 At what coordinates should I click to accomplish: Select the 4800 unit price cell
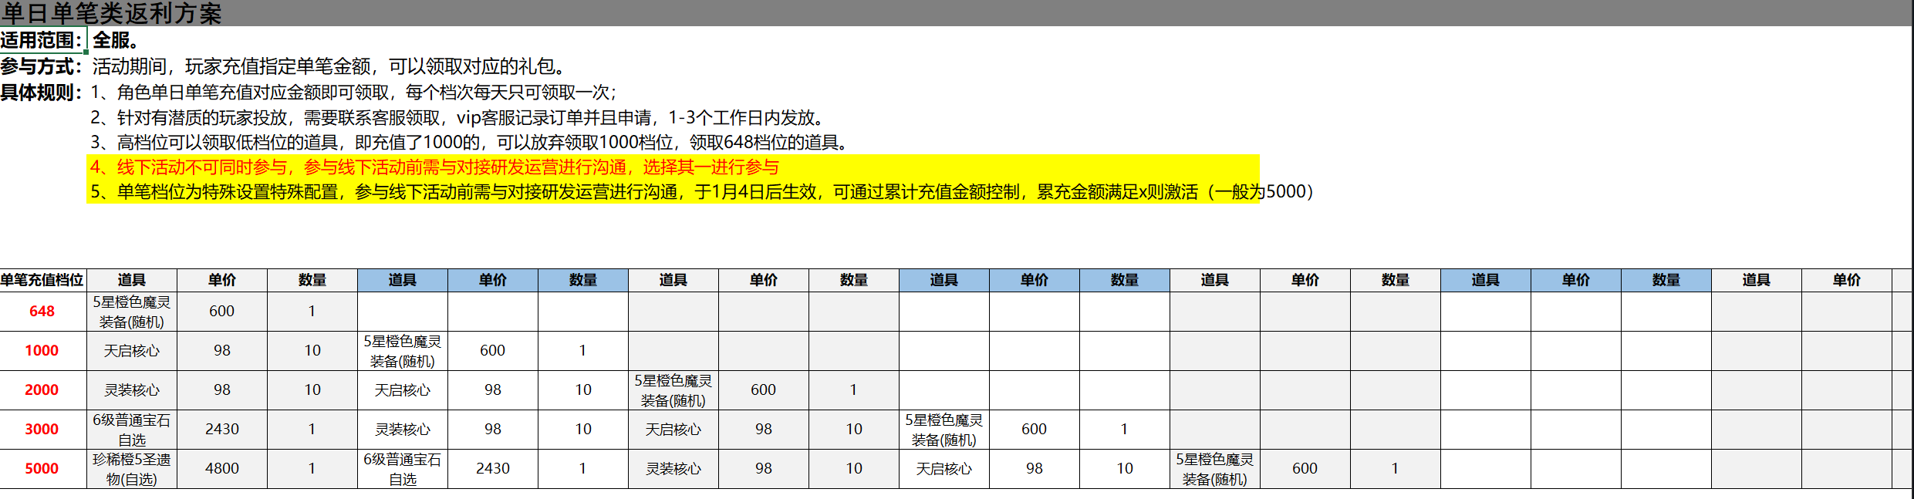[x=222, y=469]
